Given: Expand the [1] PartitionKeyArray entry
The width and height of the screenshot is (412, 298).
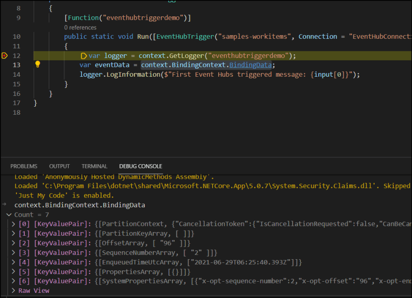Looking at the screenshot, I should pos(14,233).
